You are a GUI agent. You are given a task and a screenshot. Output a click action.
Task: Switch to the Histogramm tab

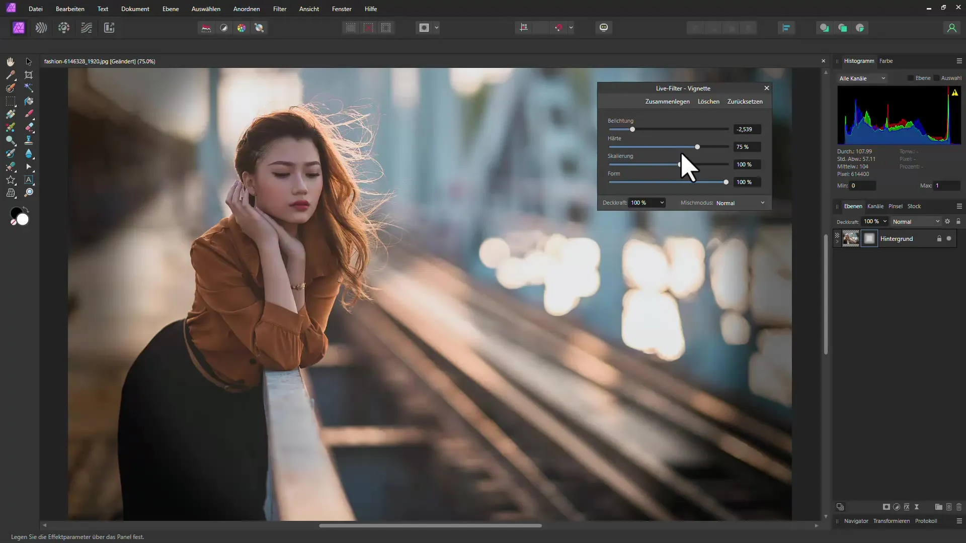[858, 60]
